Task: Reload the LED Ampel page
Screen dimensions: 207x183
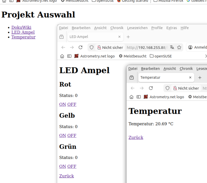Action: pos(80,47)
